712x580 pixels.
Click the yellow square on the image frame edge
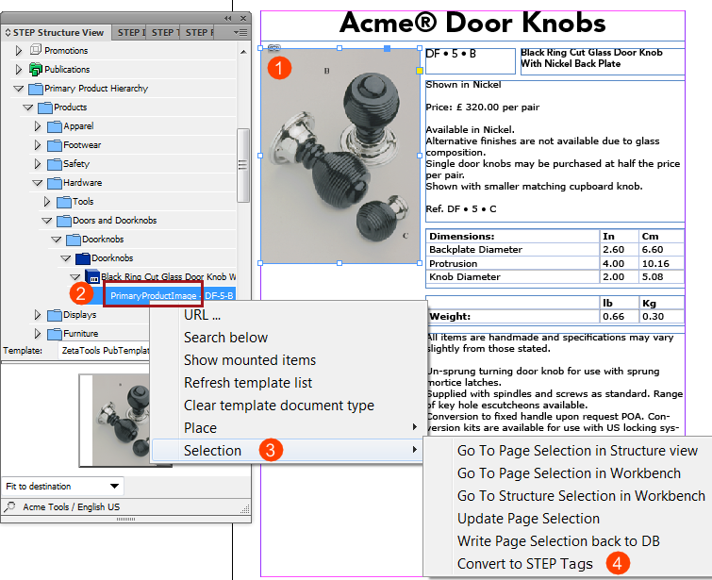pyautogui.click(x=420, y=71)
